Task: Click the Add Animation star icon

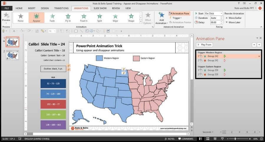Action: tap(162, 15)
